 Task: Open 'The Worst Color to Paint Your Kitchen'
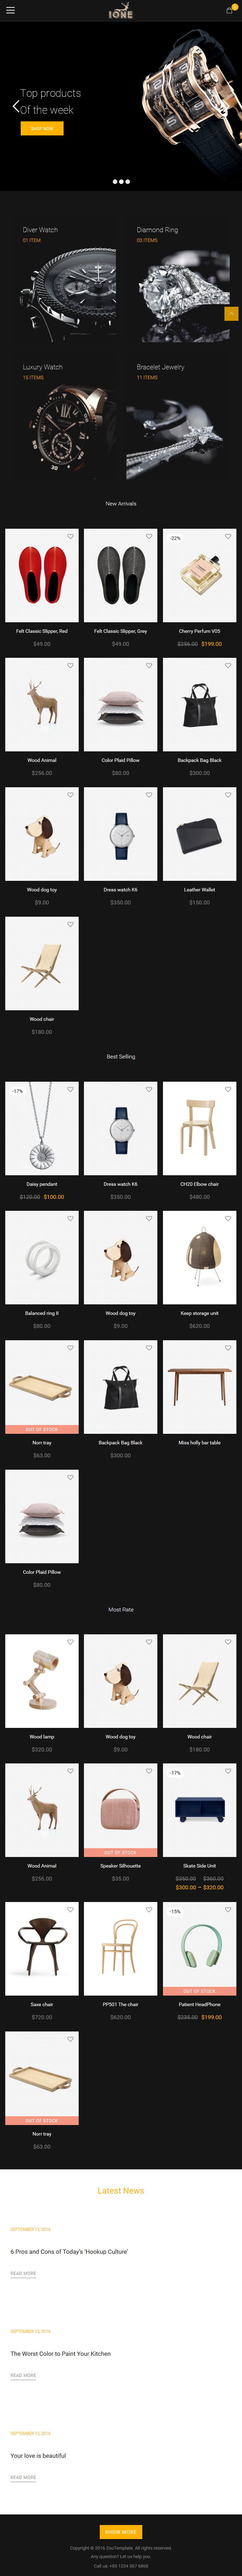pyautogui.click(x=60, y=2353)
